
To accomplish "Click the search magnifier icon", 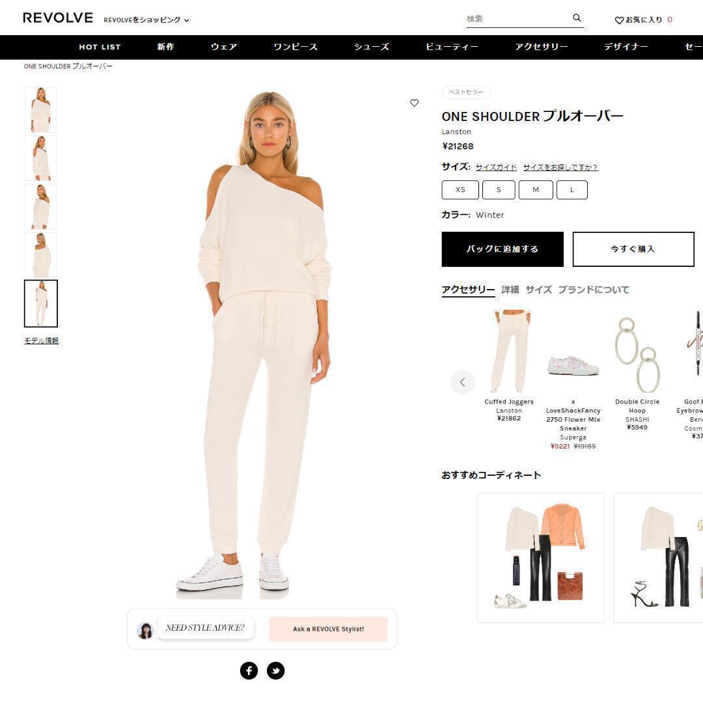I will (x=577, y=18).
